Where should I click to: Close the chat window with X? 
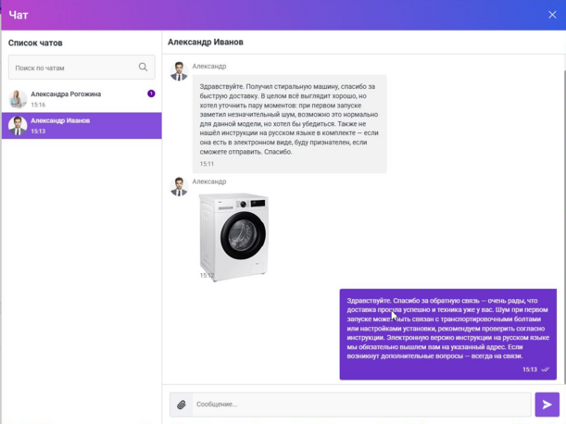tap(552, 15)
